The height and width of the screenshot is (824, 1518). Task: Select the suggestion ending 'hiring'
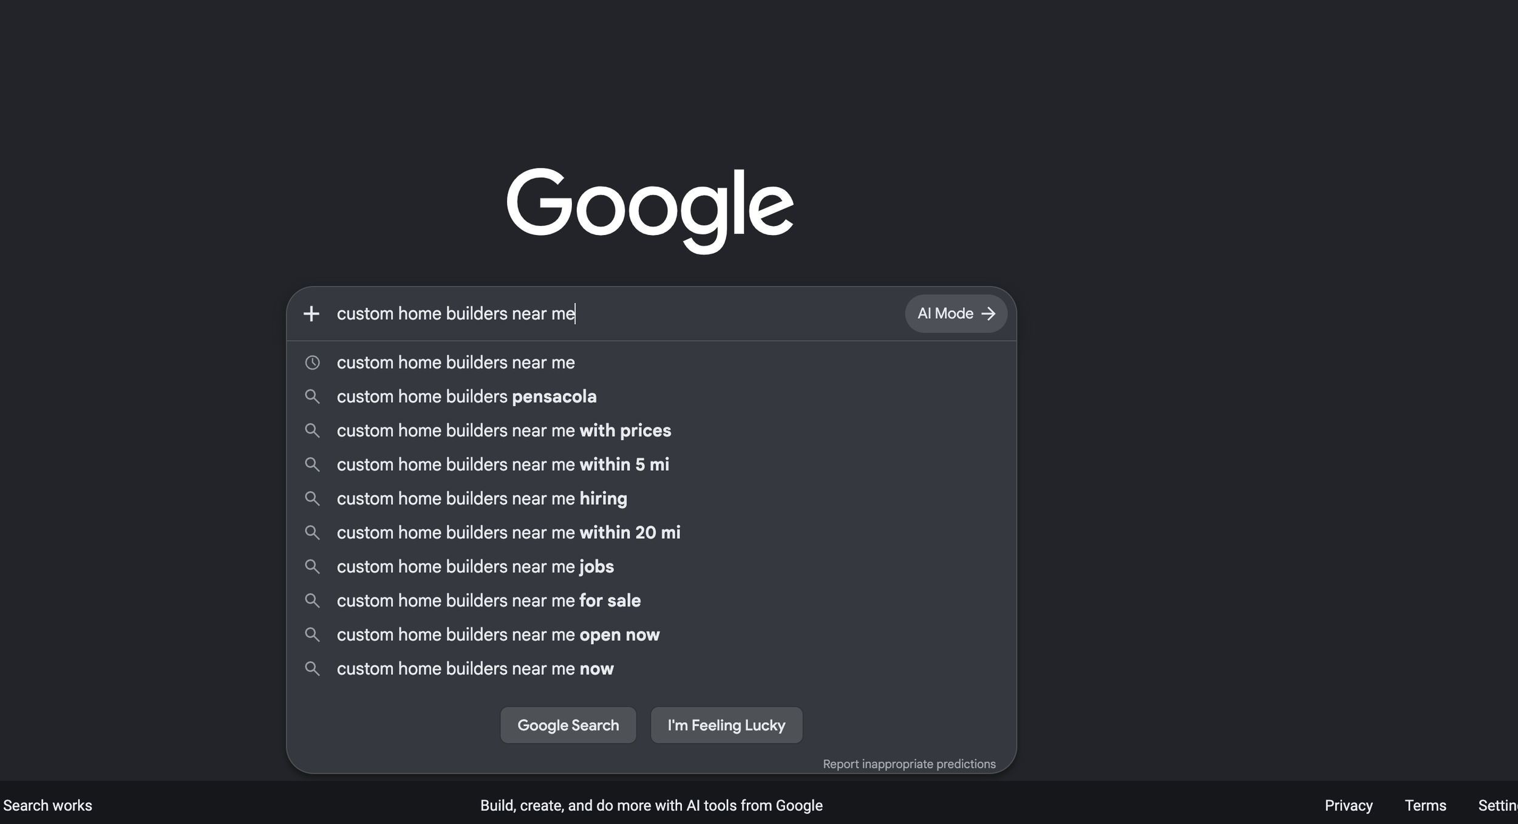pos(652,499)
